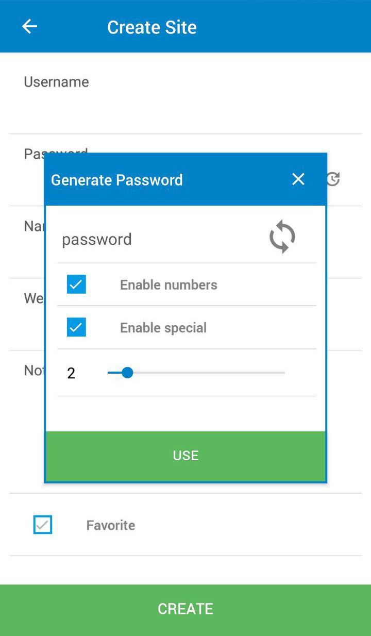Image resolution: width=371 pixels, height=636 pixels.
Task: Click the password length slider thumb
Action: 128,372
